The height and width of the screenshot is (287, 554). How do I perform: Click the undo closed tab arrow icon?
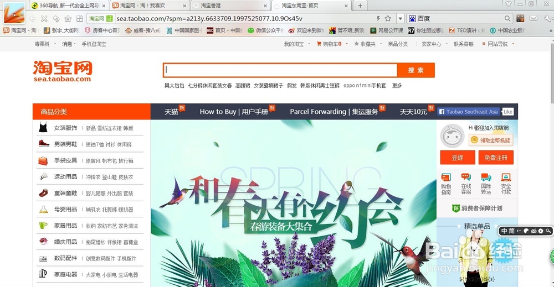(56, 19)
